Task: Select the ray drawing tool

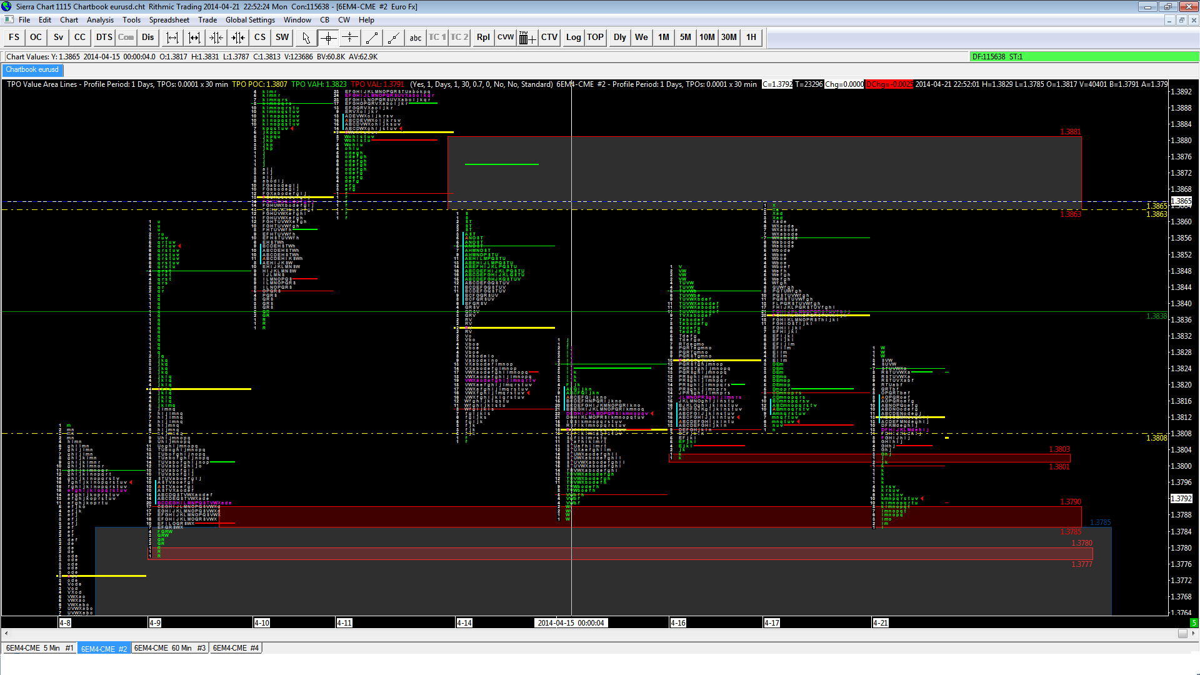Action: coord(393,37)
